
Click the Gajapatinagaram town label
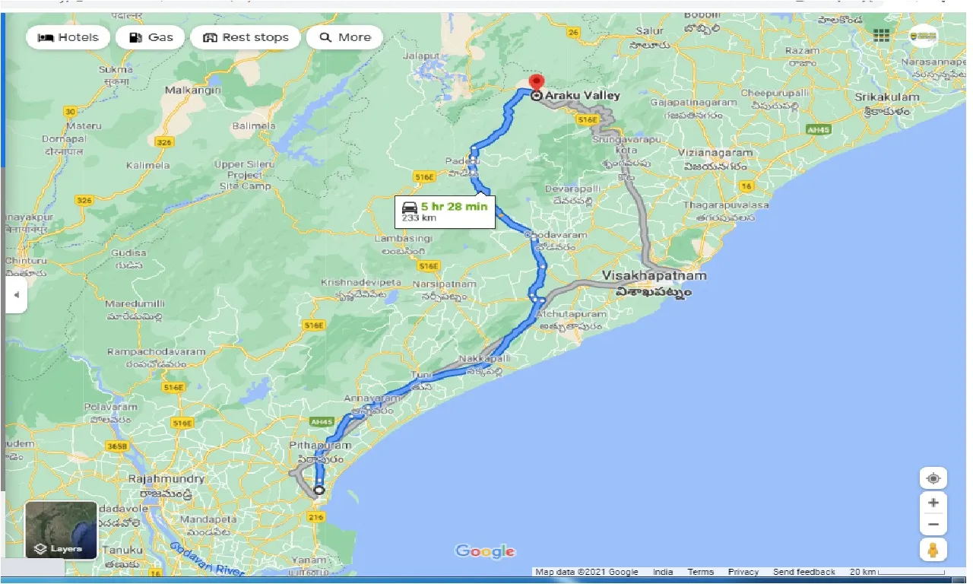click(695, 102)
